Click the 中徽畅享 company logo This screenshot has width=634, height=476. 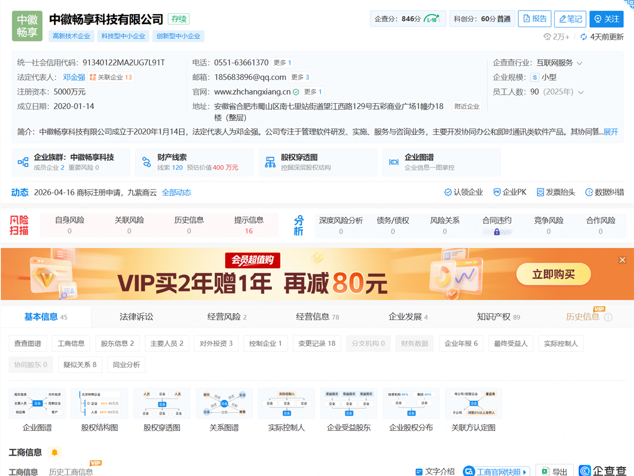pos(27,26)
